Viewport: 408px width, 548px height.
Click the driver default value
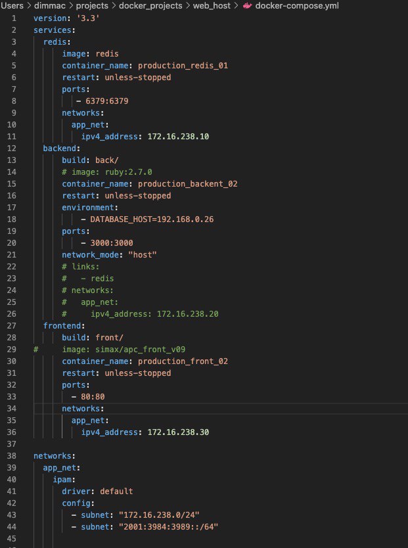tap(116, 491)
